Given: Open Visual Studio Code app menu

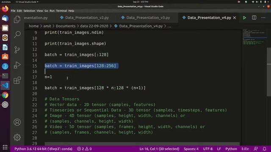Looking at the screenshot, I should pyautogui.click(x=27, y=2).
